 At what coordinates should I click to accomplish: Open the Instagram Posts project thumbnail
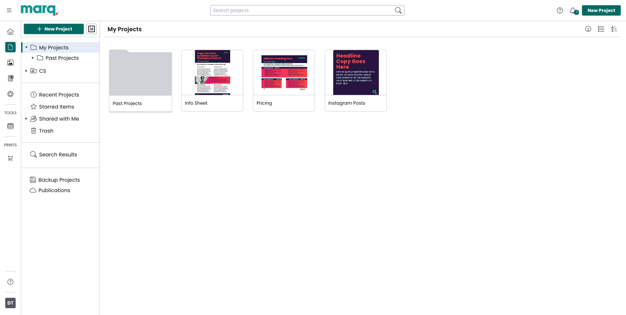click(x=355, y=73)
